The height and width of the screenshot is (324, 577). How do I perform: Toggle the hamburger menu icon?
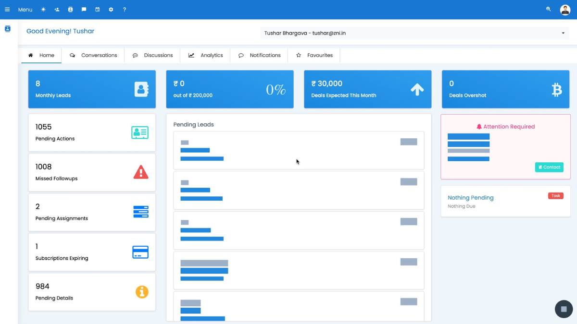click(x=7, y=9)
